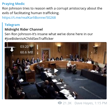Click the blue quote bar of link preview

point(2,61)
